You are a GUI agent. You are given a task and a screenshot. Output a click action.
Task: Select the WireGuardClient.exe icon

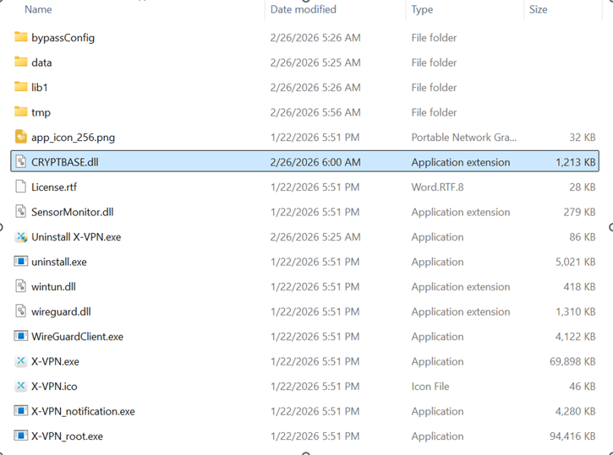21,336
